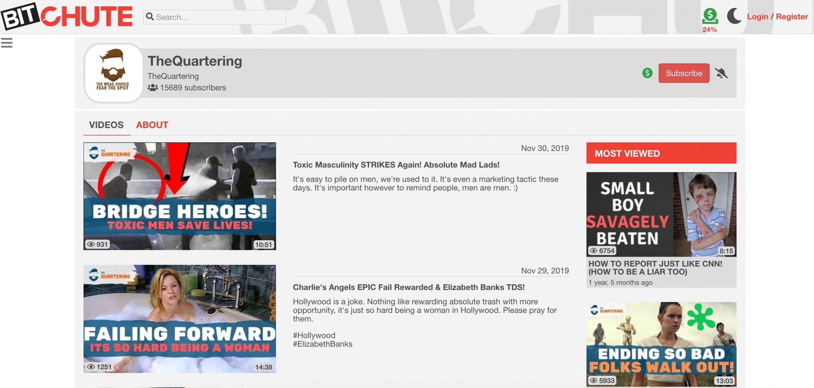Click the 'Nov 29, 2019' date
The image size is (814, 388).
pos(545,270)
